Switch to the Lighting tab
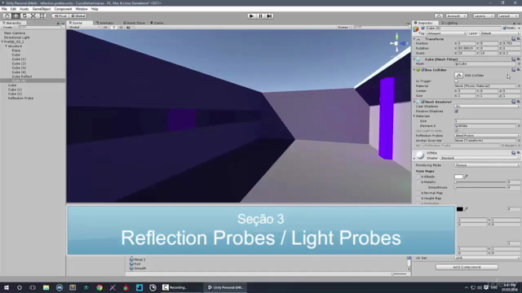522x293 pixels. pos(449,23)
